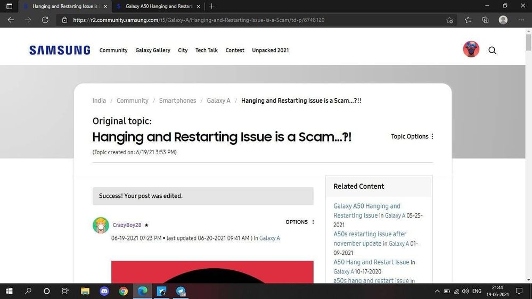Click the browser back arrow
This screenshot has height=299, width=532.
click(x=11, y=20)
